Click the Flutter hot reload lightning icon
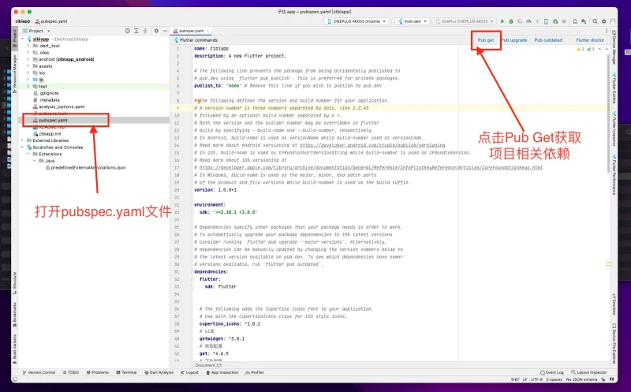 537,21
